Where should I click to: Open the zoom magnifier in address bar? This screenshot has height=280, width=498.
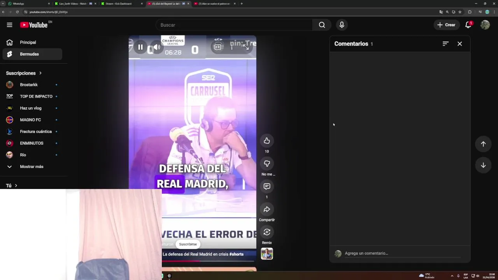[447, 12]
